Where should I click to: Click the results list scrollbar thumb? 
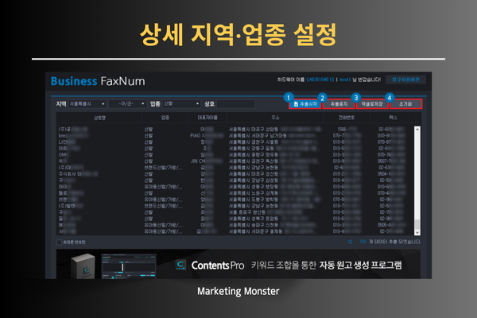417,225
